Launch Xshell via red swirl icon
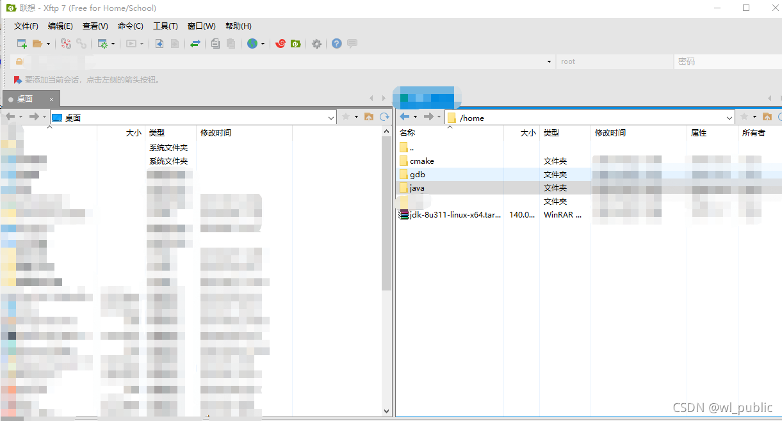This screenshot has width=782, height=421. [280, 44]
